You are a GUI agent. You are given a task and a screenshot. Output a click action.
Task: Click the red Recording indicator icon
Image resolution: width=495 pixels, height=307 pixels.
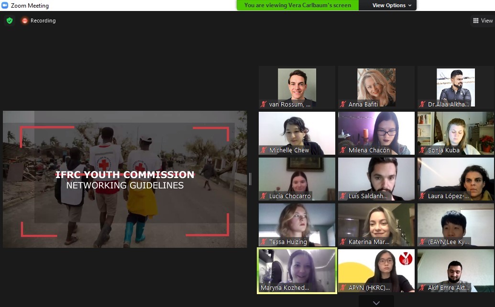[x=24, y=21]
